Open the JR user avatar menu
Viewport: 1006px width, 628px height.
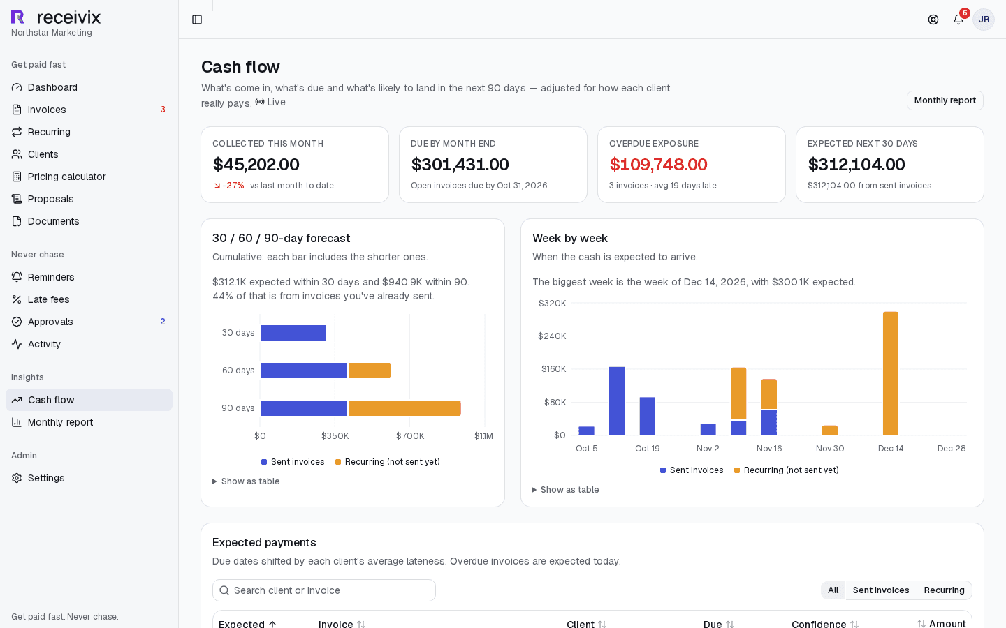984,20
